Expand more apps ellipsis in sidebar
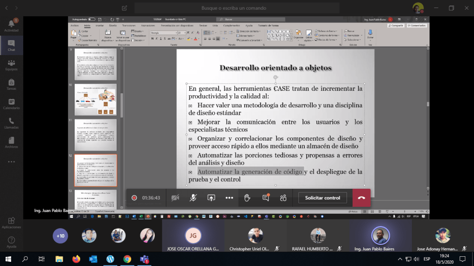The width and height of the screenshot is (474, 266). click(11, 162)
